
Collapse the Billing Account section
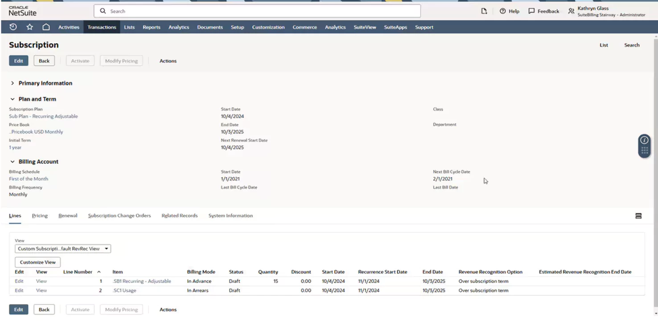12,162
